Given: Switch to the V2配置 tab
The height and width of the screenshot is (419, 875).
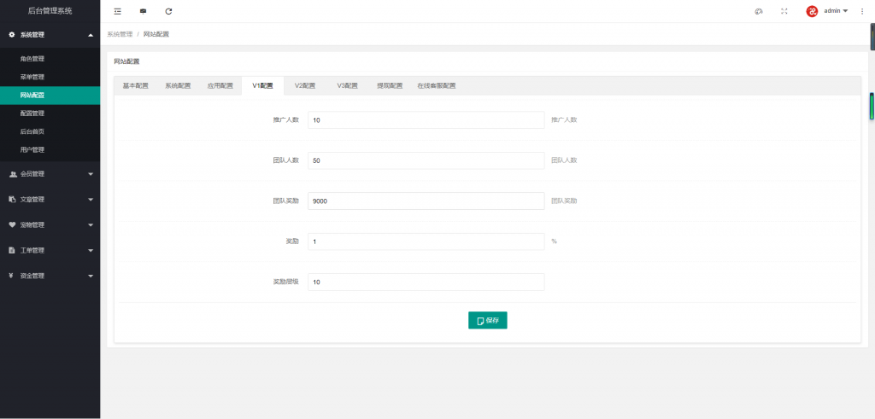Looking at the screenshot, I should pyautogui.click(x=305, y=86).
